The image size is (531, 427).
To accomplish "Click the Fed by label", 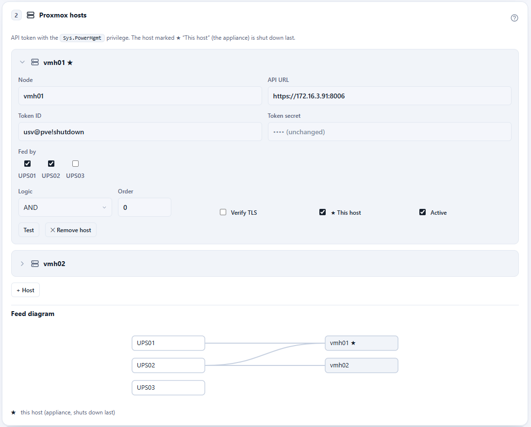I will point(27,152).
